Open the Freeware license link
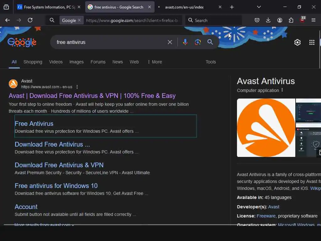Viewport: 321px width, 241px height. tap(266, 216)
